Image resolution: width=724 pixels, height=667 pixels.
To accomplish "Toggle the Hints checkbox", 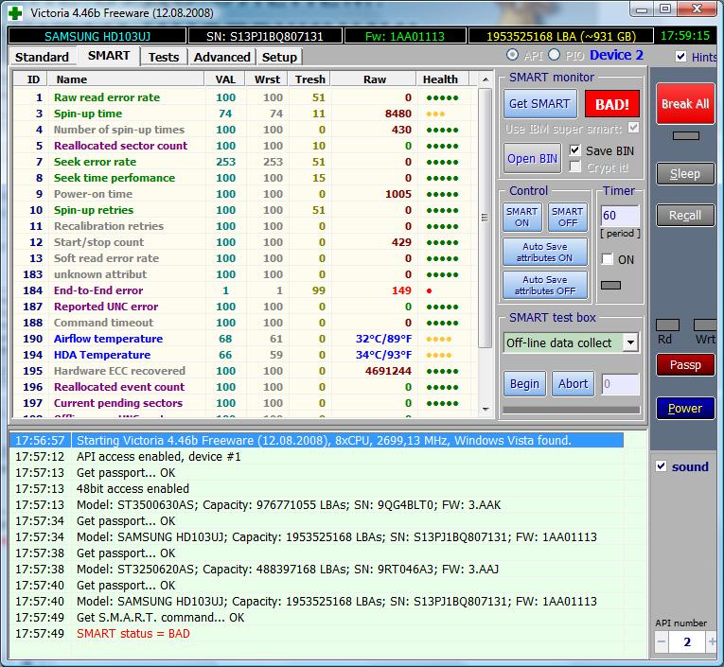I will coord(681,57).
